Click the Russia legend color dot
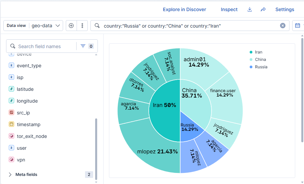Screen dimensions: 304x184 tap(251, 67)
